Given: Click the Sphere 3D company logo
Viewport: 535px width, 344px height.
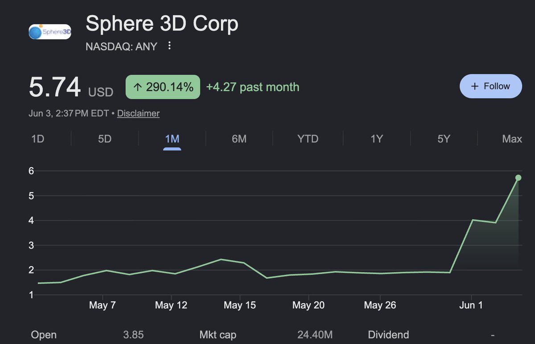Looking at the screenshot, I should click(x=50, y=32).
